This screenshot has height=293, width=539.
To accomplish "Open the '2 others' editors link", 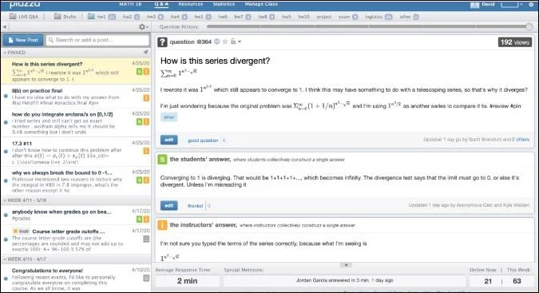I will click(521, 140).
